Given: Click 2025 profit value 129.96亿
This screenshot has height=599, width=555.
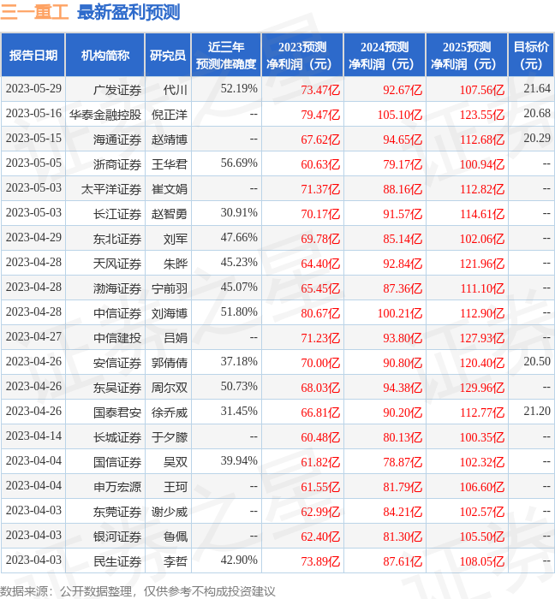Looking at the screenshot, I should [482, 388].
